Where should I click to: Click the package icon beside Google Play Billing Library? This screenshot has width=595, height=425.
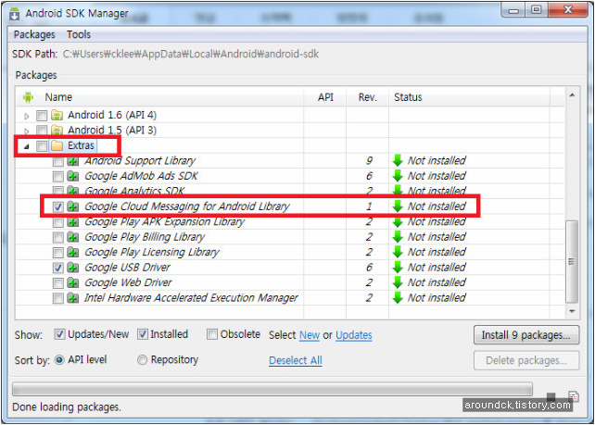[72, 237]
